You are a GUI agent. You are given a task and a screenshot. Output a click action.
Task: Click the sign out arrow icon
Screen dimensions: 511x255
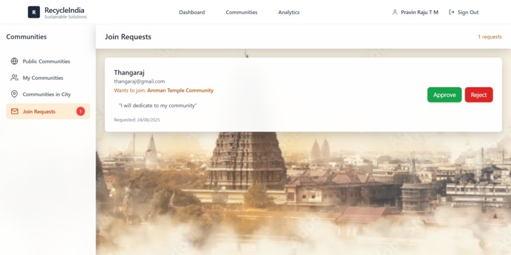(x=451, y=12)
